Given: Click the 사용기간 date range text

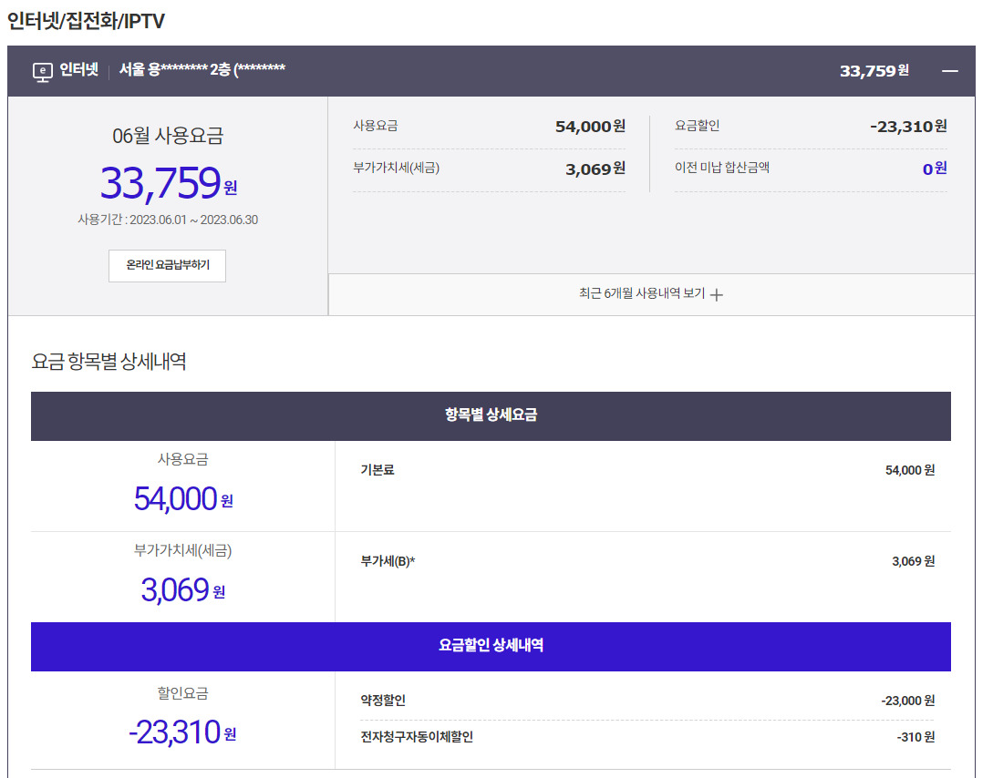Looking at the screenshot, I should point(167,220).
